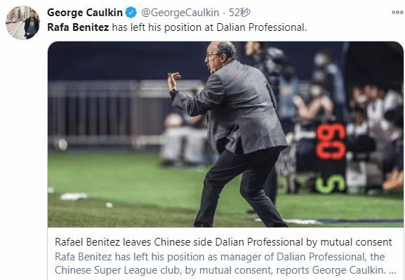The height and width of the screenshot is (280, 405).
Task: Open the @GeorgeCaulkin handle link
Action: point(180,13)
